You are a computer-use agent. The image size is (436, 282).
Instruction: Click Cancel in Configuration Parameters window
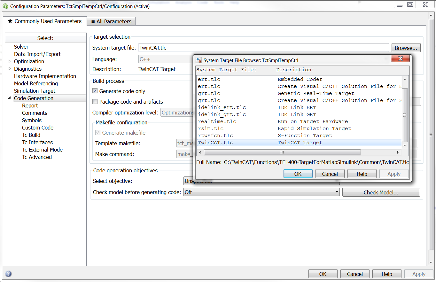[355, 274]
